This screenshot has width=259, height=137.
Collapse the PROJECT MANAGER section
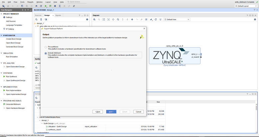(1, 14)
